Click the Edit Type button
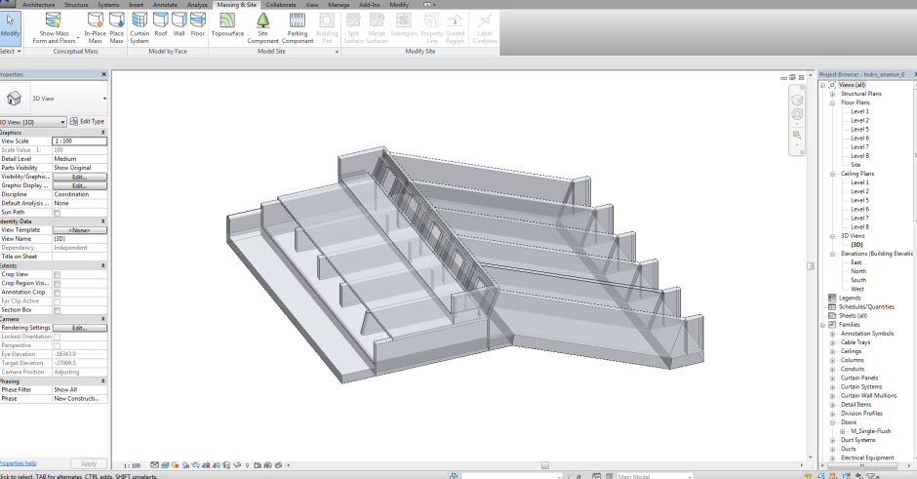This screenshot has height=479, width=917. 87,122
